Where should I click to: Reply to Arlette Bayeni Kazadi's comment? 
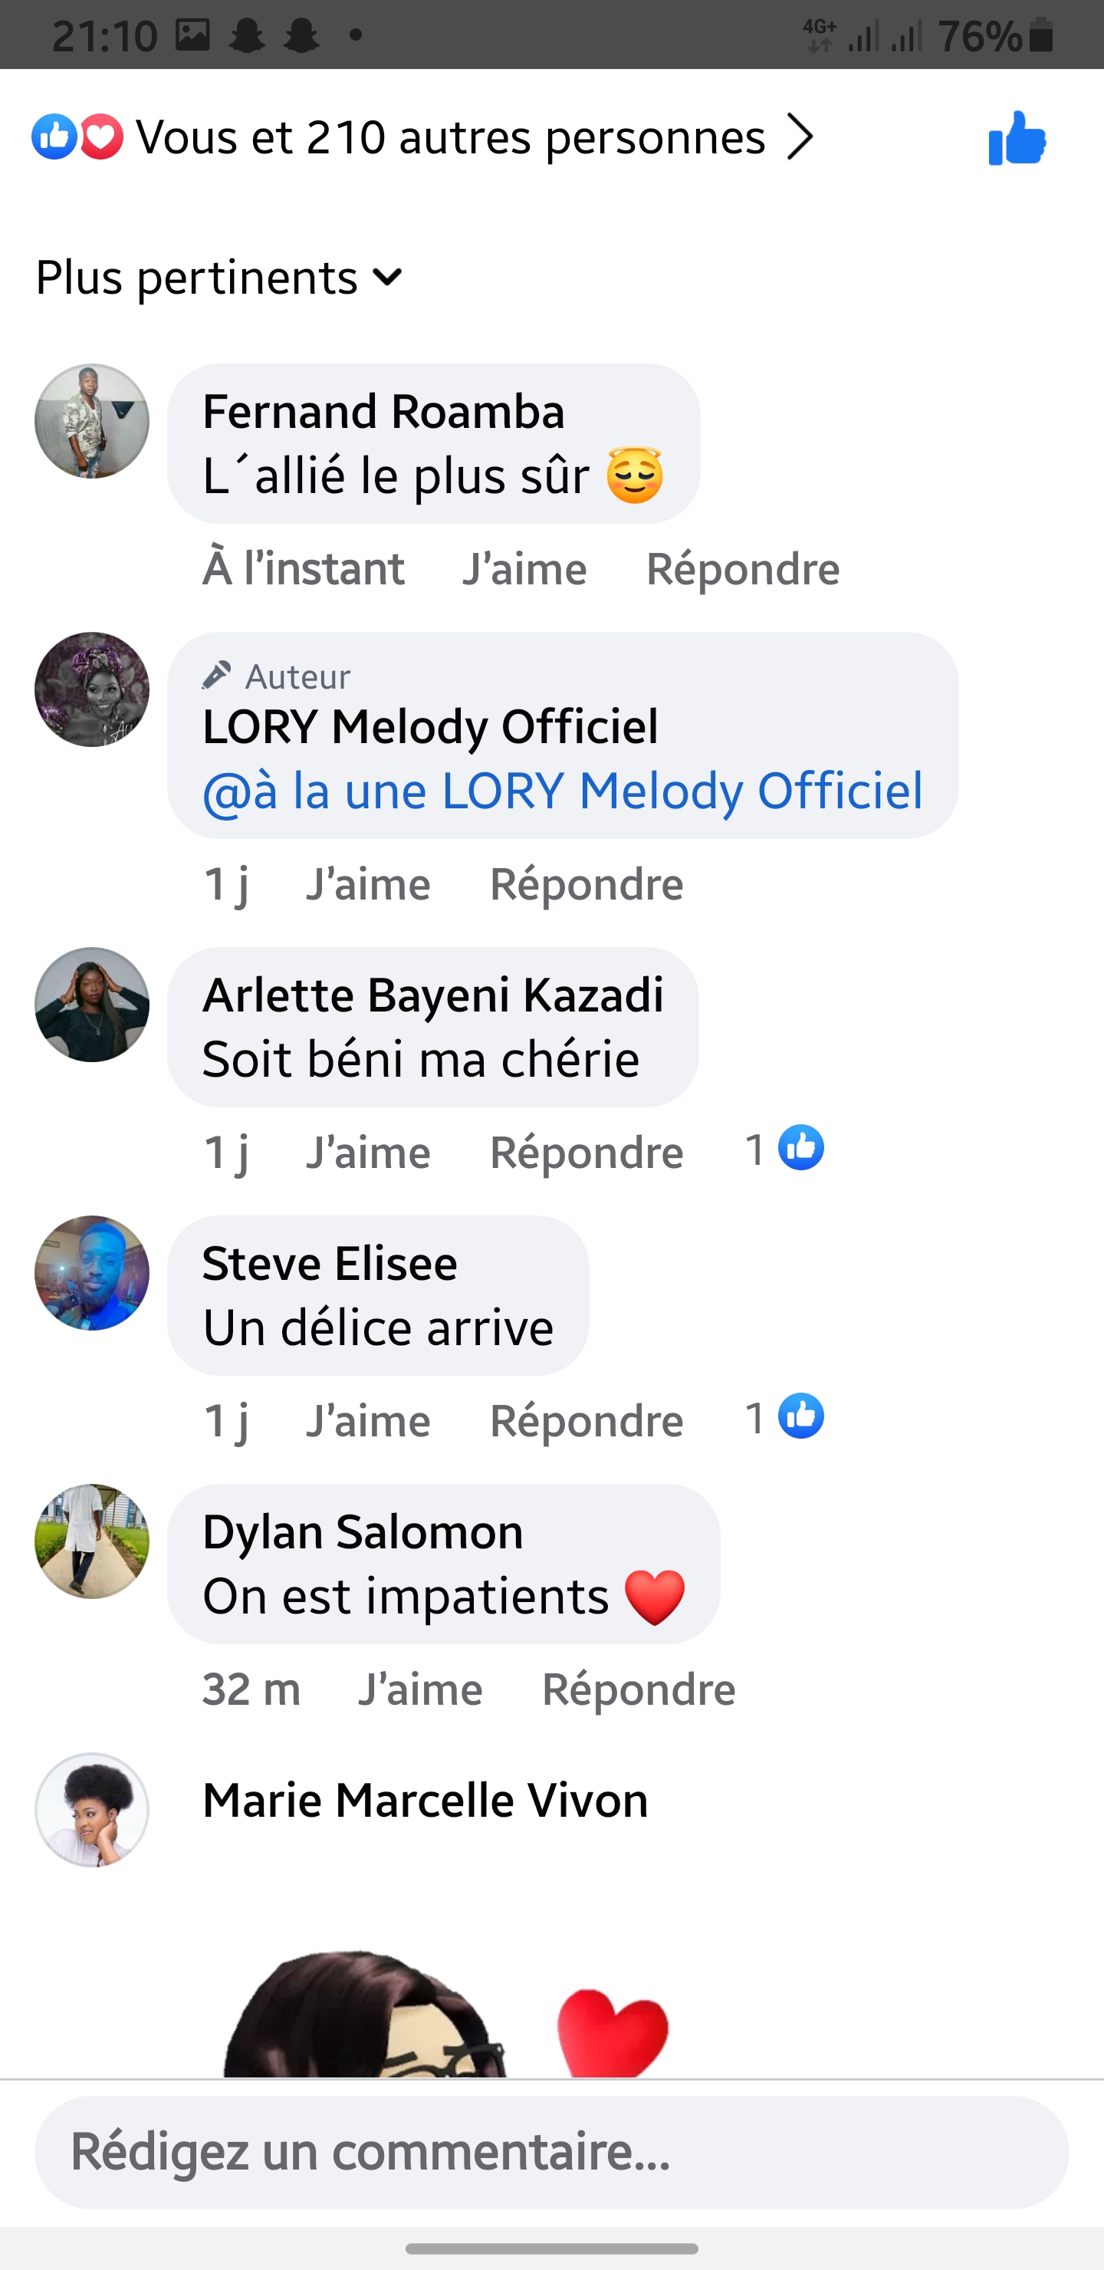click(x=586, y=1152)
